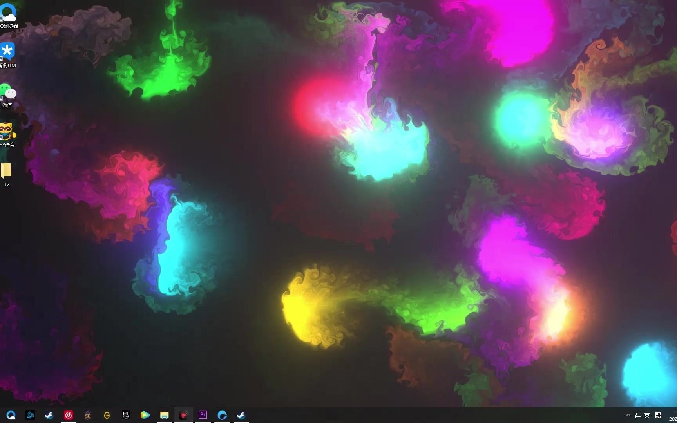Open the yellow G taskbar icon
The height and width of the screenshot is (423, 677).
pos(107,415)
